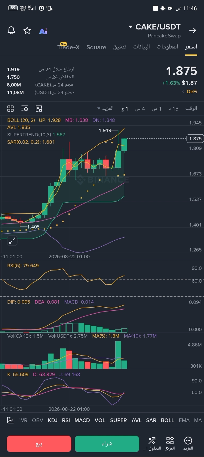The height and width of the screenshot is (457, 204).
Task: Open the CAKE/USDT pair selector dropdown
Action: point(155,27)
